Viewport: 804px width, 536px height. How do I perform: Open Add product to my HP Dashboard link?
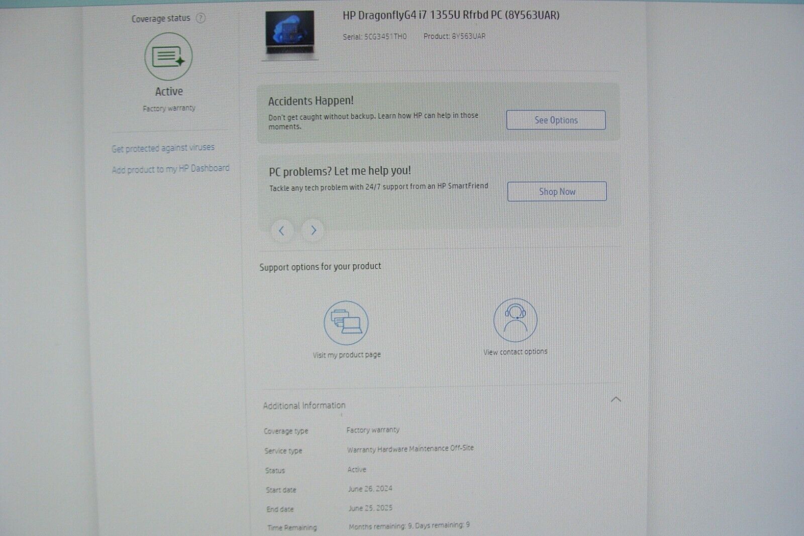click(x=170, y=169)
